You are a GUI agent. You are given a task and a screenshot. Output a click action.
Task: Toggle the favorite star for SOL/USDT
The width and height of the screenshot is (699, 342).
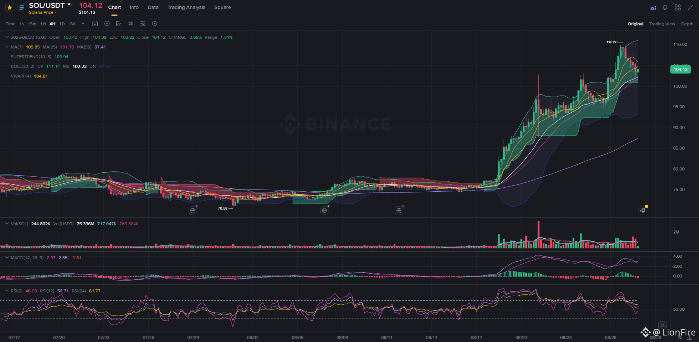(x=10, y=7)
